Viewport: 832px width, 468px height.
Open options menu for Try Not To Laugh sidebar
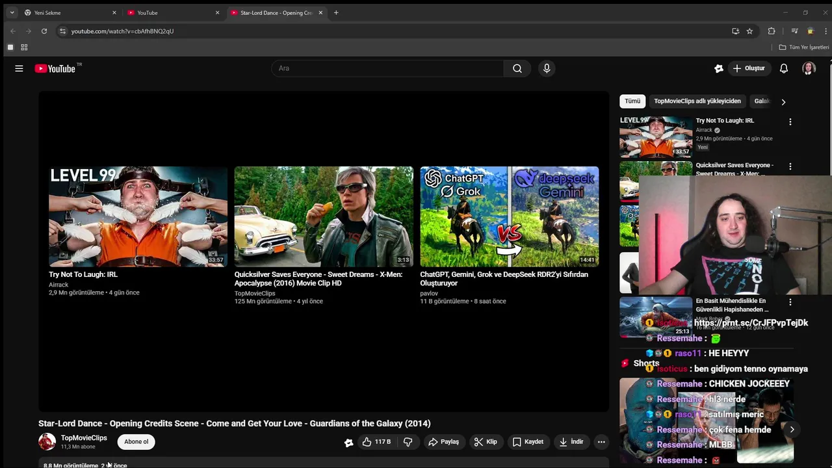pos(790,122)
